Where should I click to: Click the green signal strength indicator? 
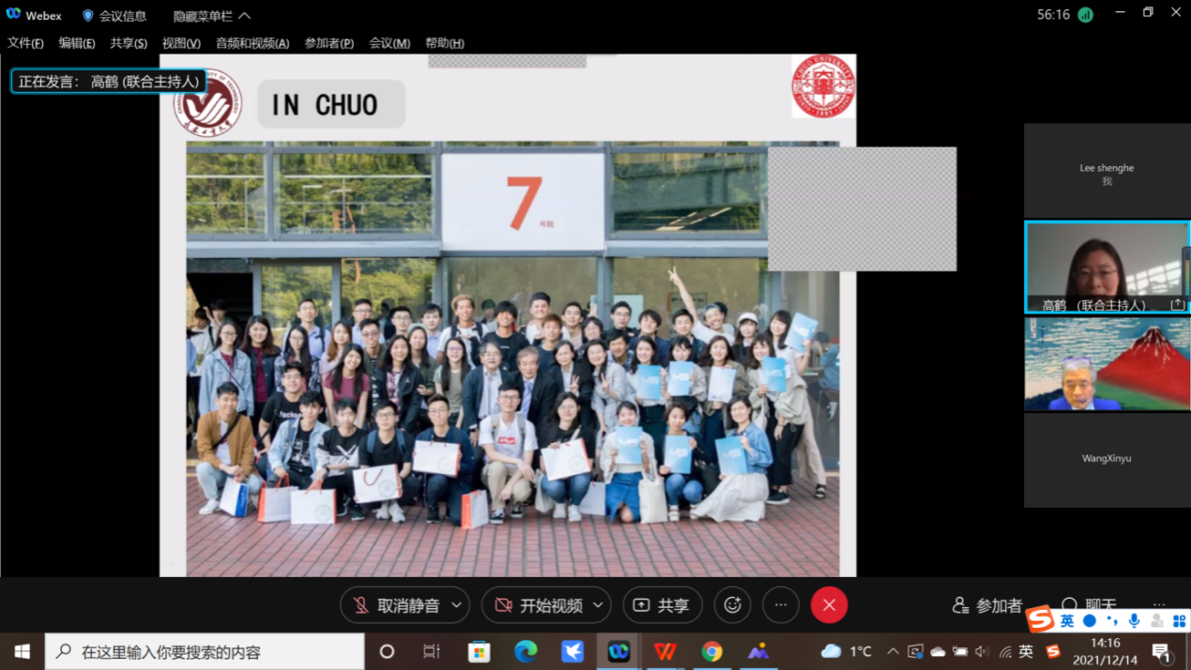click(1086, 15)
